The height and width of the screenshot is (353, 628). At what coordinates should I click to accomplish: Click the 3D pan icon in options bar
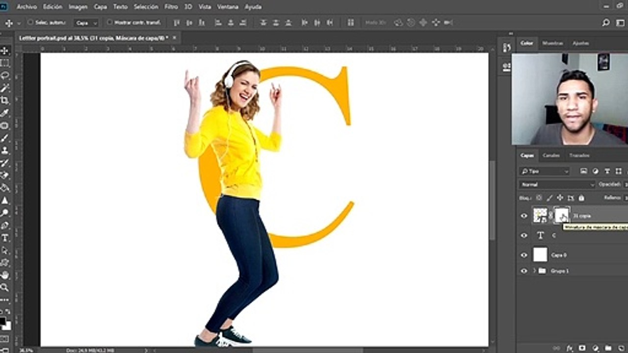tap(423, 23)
